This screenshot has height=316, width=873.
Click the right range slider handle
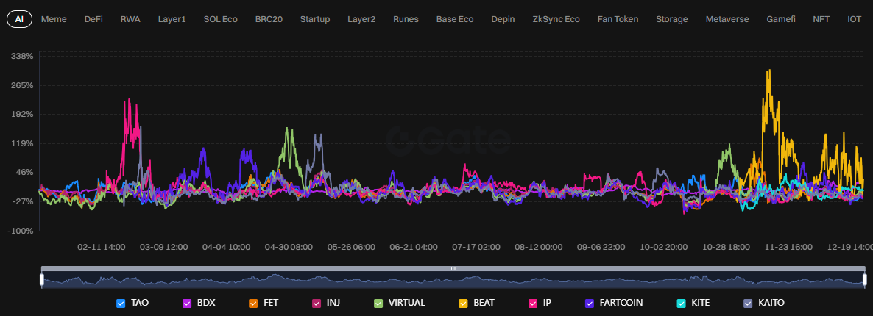coord(863,279)
